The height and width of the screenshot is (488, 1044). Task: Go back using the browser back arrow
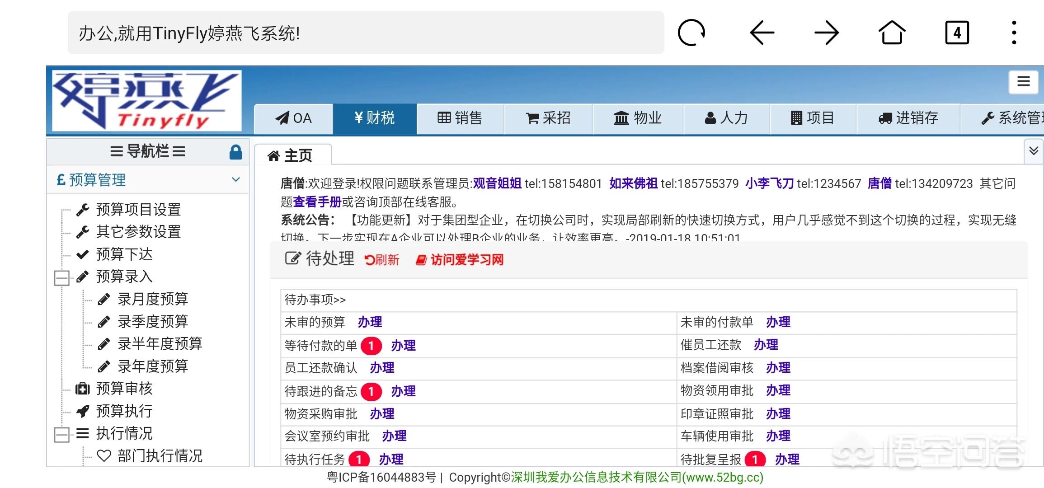762,33
